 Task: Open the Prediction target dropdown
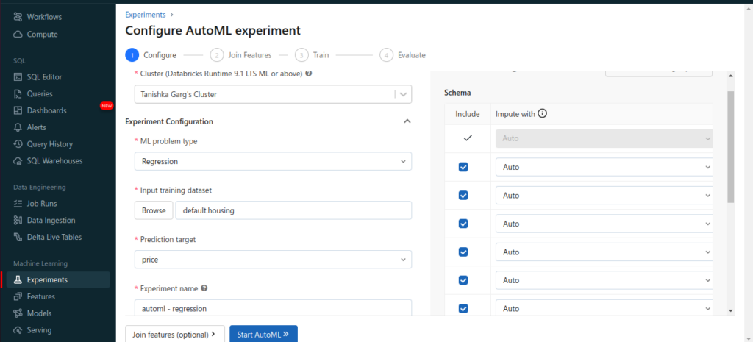pyautogui.click(x=272, y=260)
